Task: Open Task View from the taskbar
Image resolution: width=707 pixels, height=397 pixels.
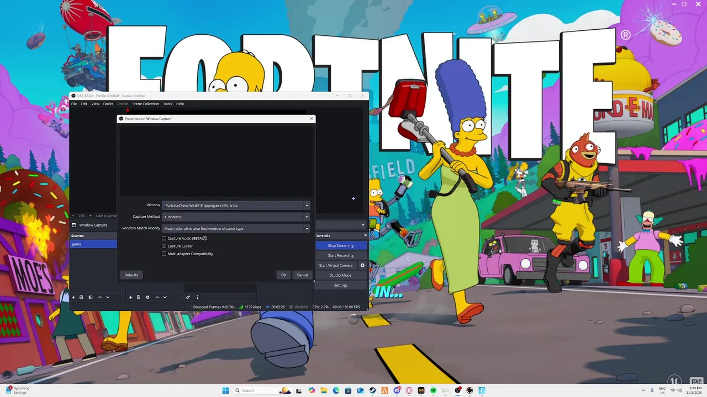Action: [x=299, y=391]
